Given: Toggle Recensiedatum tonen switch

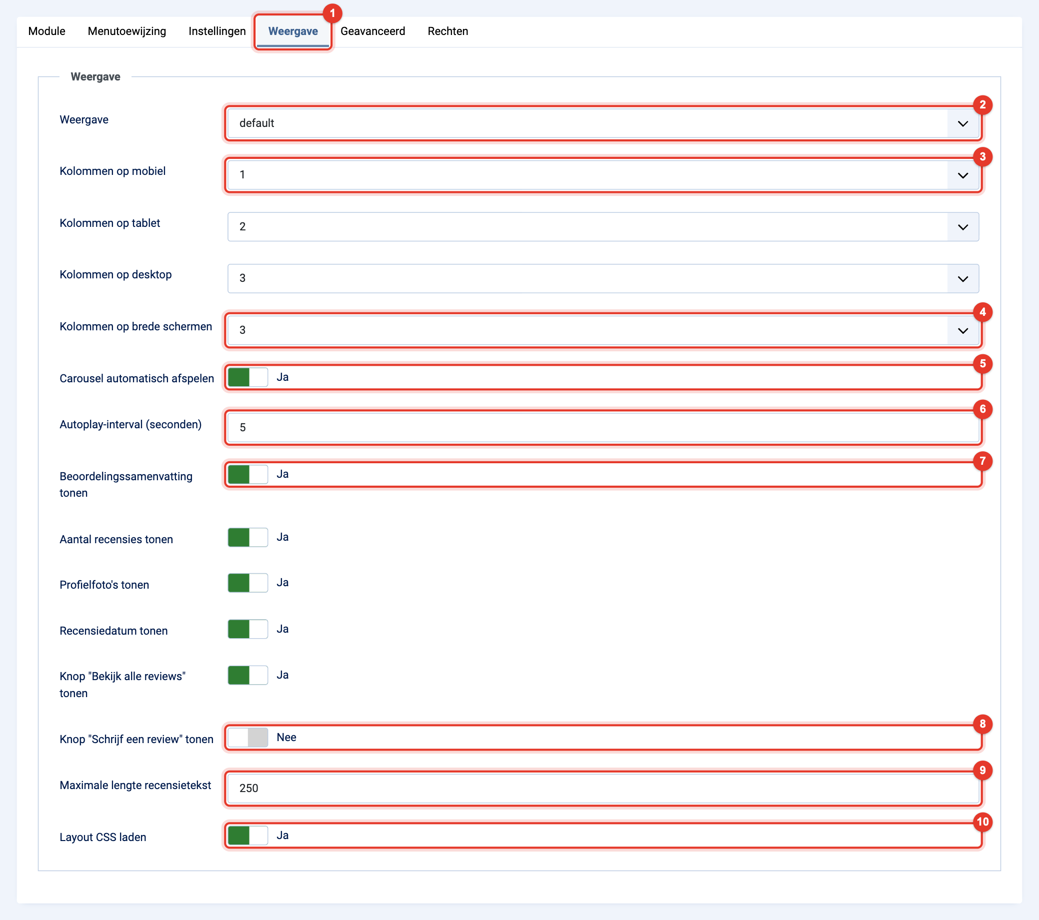Looking at the screenshot, I should click(247, 629).
